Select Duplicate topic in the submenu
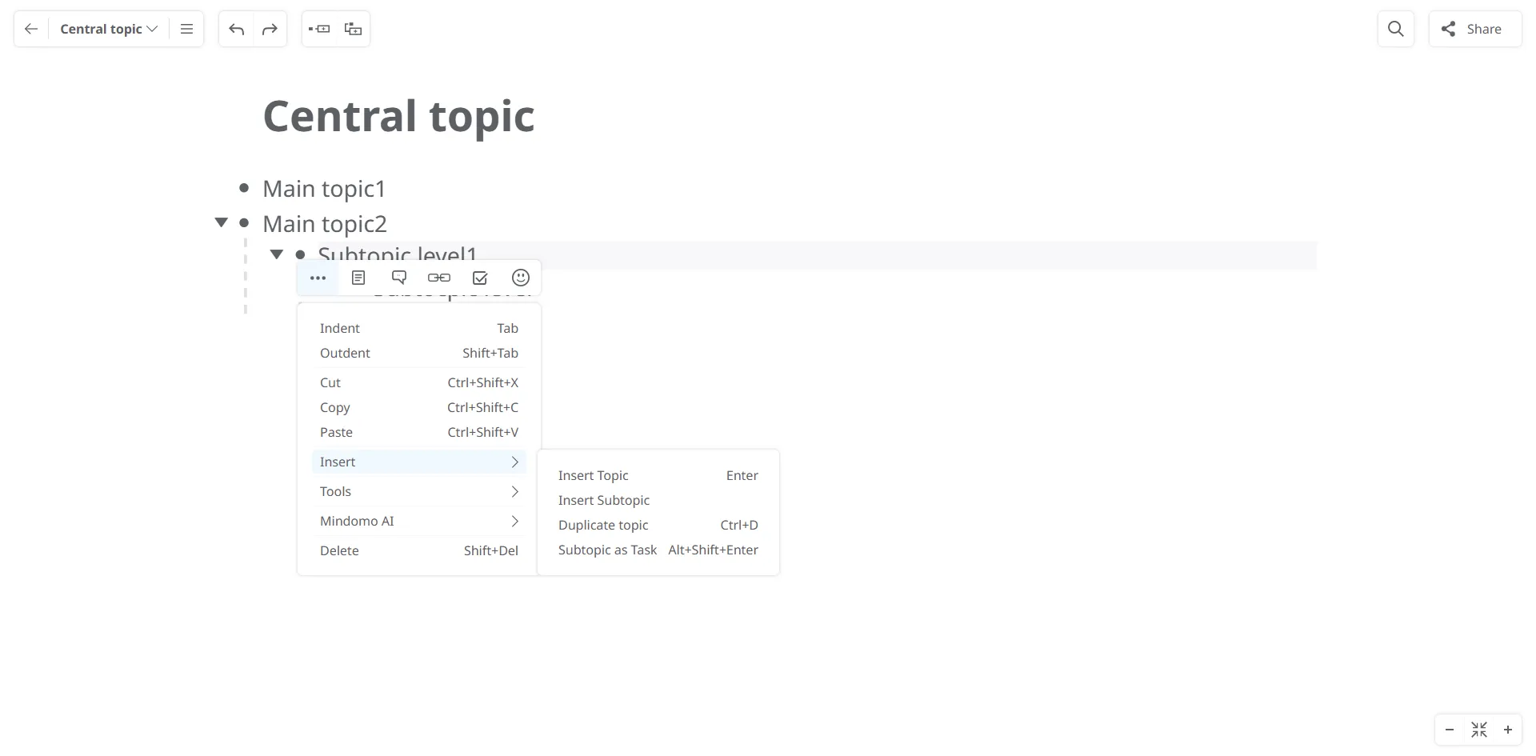Image resolution: width=1536 pixels, height=756 pixels. pyautogui.click(x=658, y=525)
